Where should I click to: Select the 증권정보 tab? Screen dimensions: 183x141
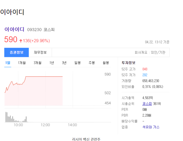click(x=17, y=52)
